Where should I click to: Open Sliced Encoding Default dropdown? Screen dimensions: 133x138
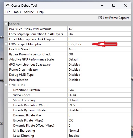pos(99,100)
